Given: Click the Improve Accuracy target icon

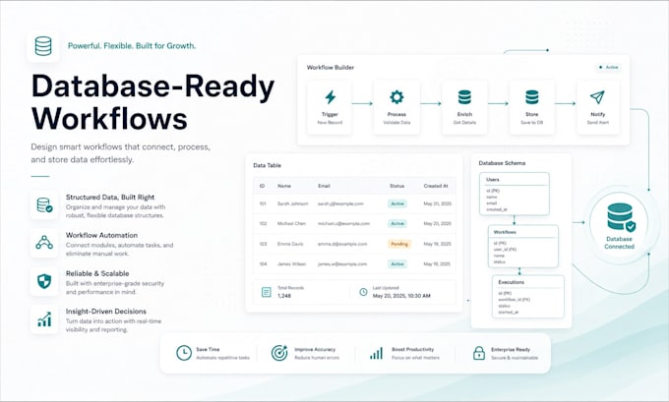Looking at the screenshot, I should [279, 353].
